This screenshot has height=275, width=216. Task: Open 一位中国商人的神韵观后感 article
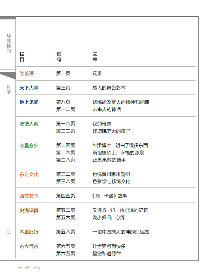(x=121, y=232)
